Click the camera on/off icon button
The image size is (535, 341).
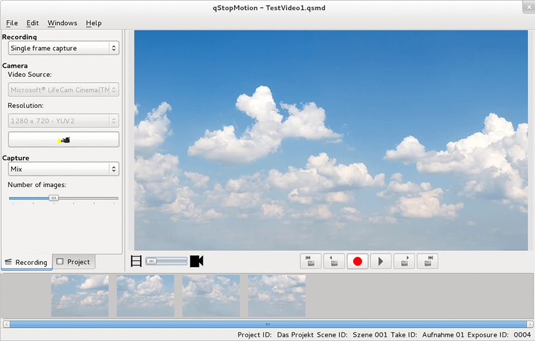[64, 140]
